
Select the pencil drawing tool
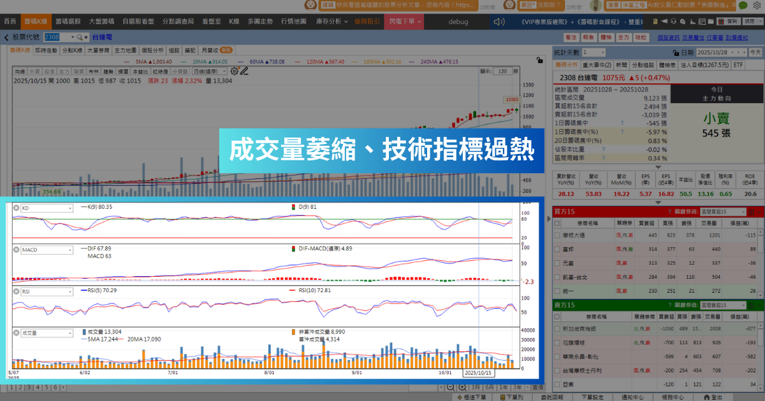click(244, 71)
